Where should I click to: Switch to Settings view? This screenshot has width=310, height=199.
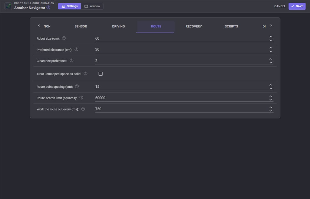pos(69,6)
